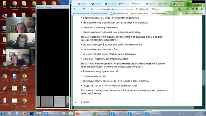Open Другие закладки folder
The height and width of the screenshot is (116, 206).
click(196, 14)
